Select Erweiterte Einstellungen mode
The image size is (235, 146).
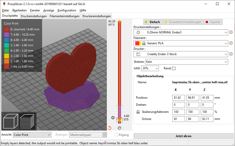(x=183, y=22)
